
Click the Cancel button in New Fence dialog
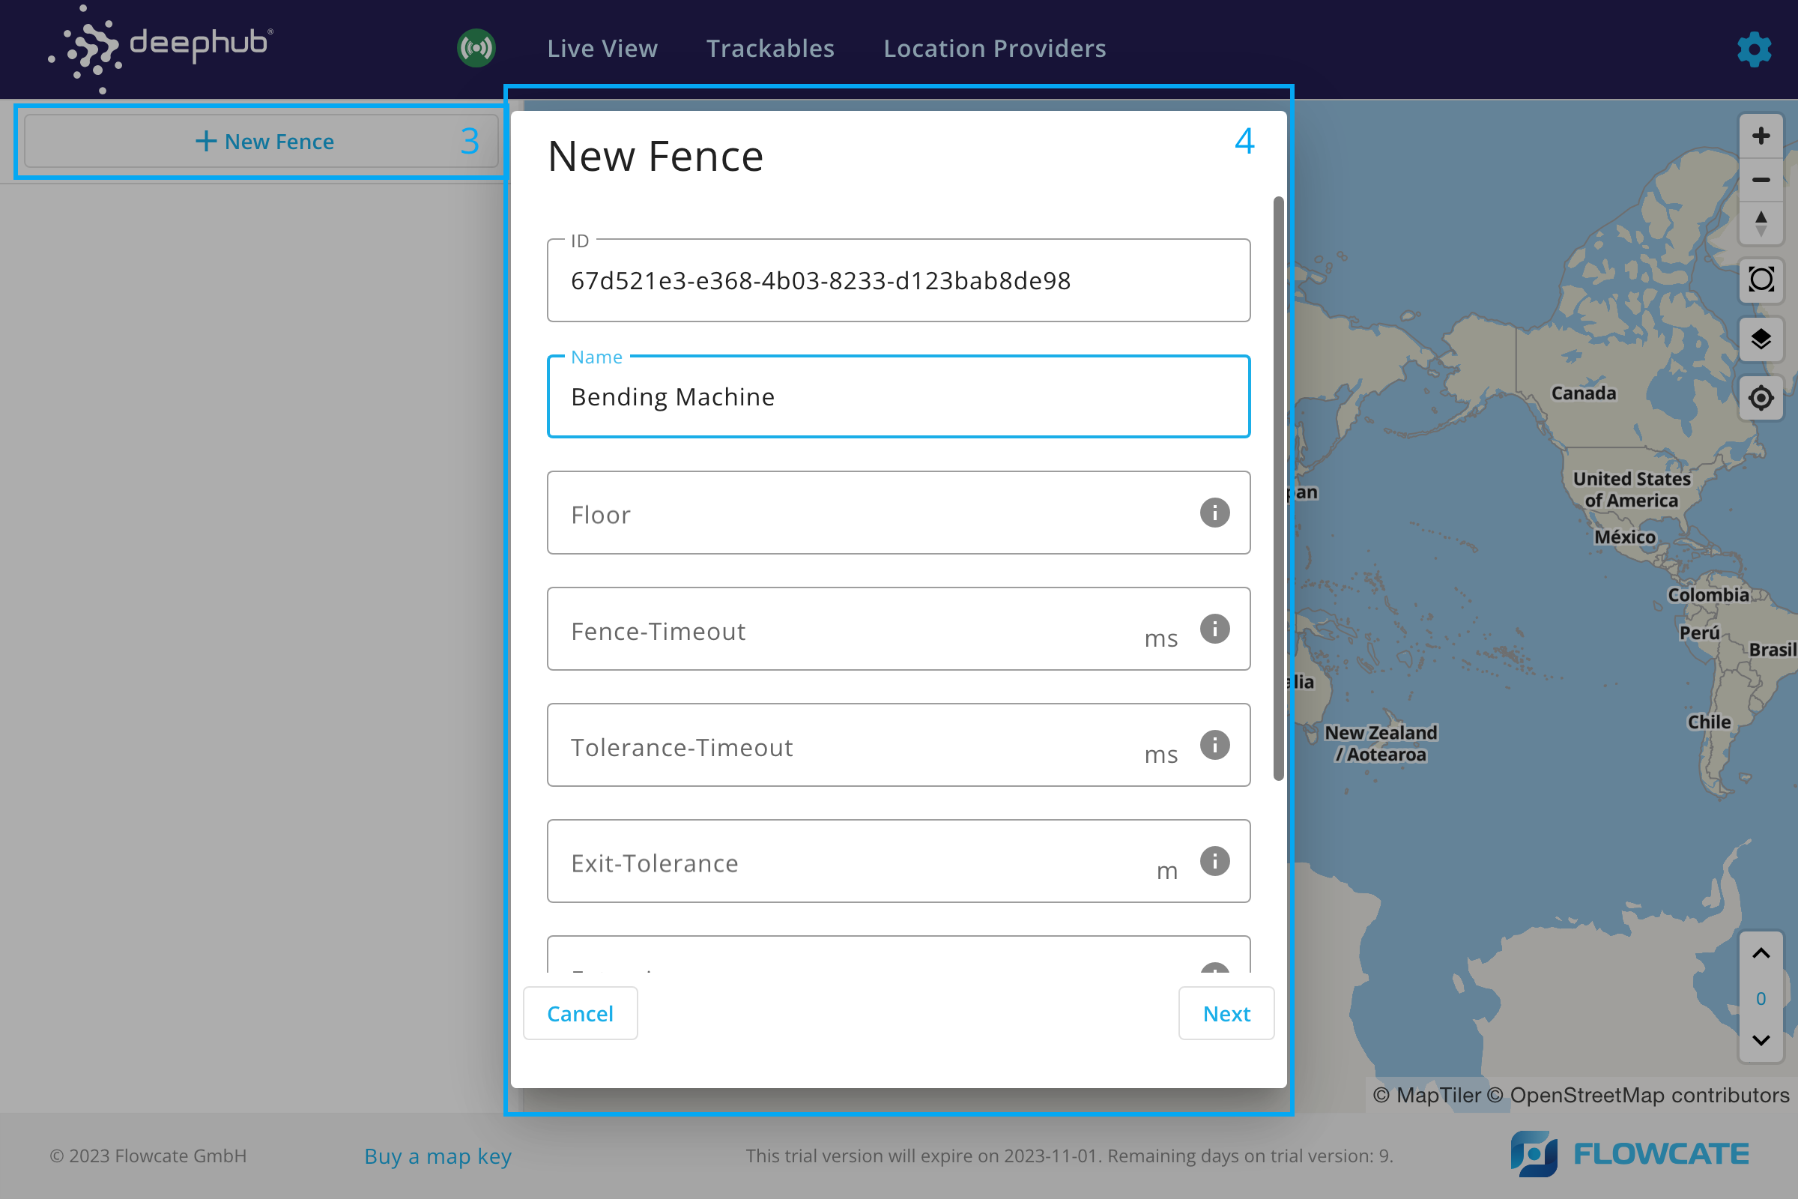[x=579, y=1013]
